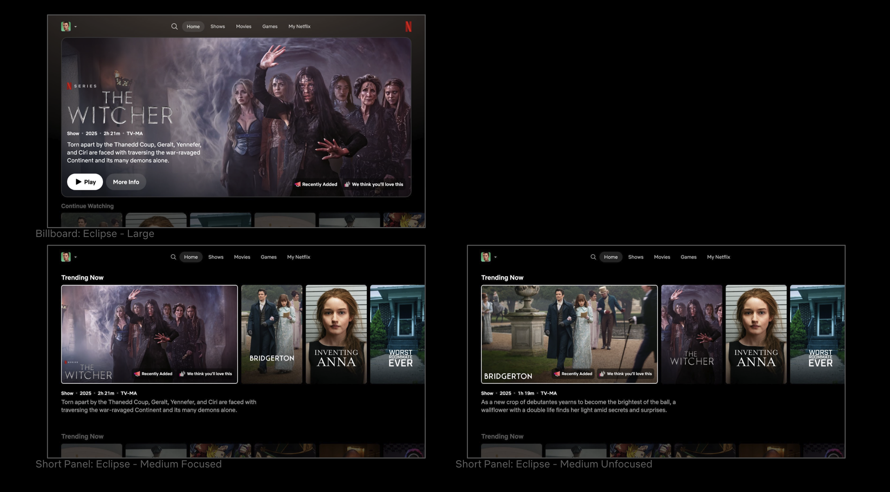Click We think you'll love this on Witcher card
The height and width of the screenshot is (492, 890).
tap(206, 374)
